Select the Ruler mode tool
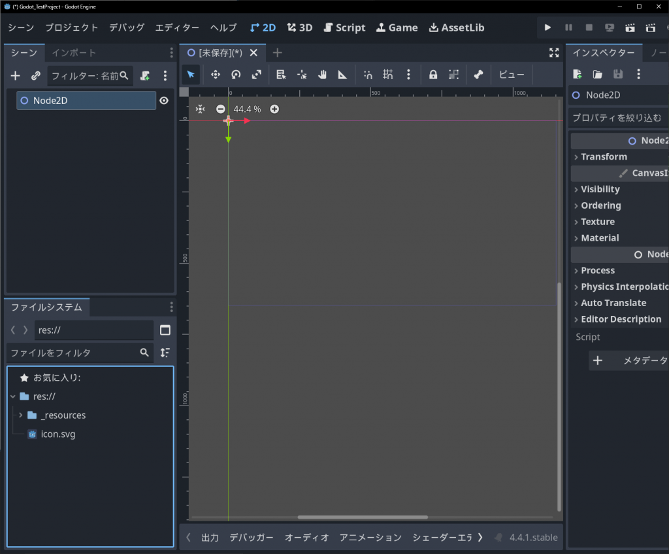Image resolution: width=669 pixels, height=554 pixels. point(342,75)
